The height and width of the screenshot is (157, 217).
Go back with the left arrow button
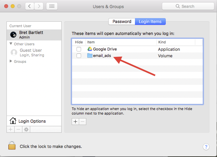[x=30, y=6]
